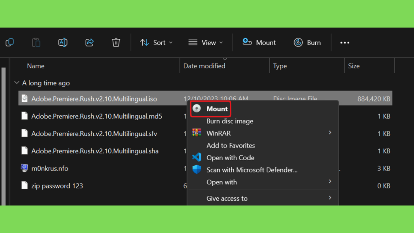Open the See more ellipsis menu
Image resolution: width=414 pixels, height=233 pixels.
[x=344, y=42]
